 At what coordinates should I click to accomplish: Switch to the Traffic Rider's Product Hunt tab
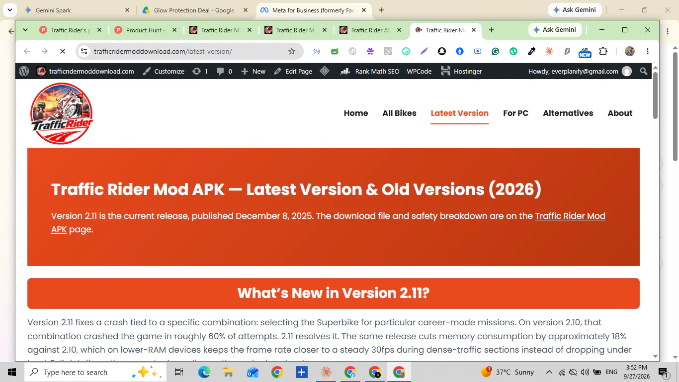[70, 30]
